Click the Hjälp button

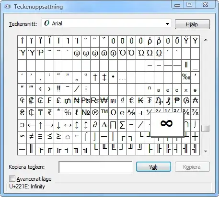(192, 24)
